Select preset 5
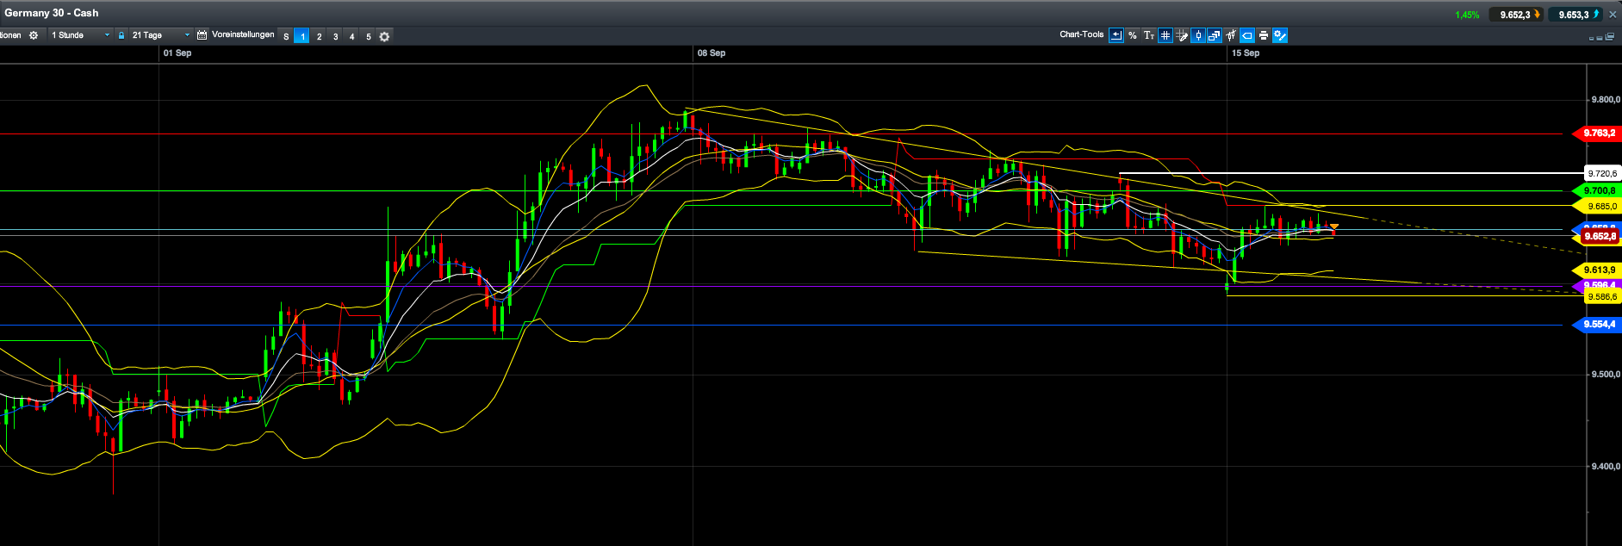Image resolution: width=1622 pixels, height=546 pixels. coord(368,36)
